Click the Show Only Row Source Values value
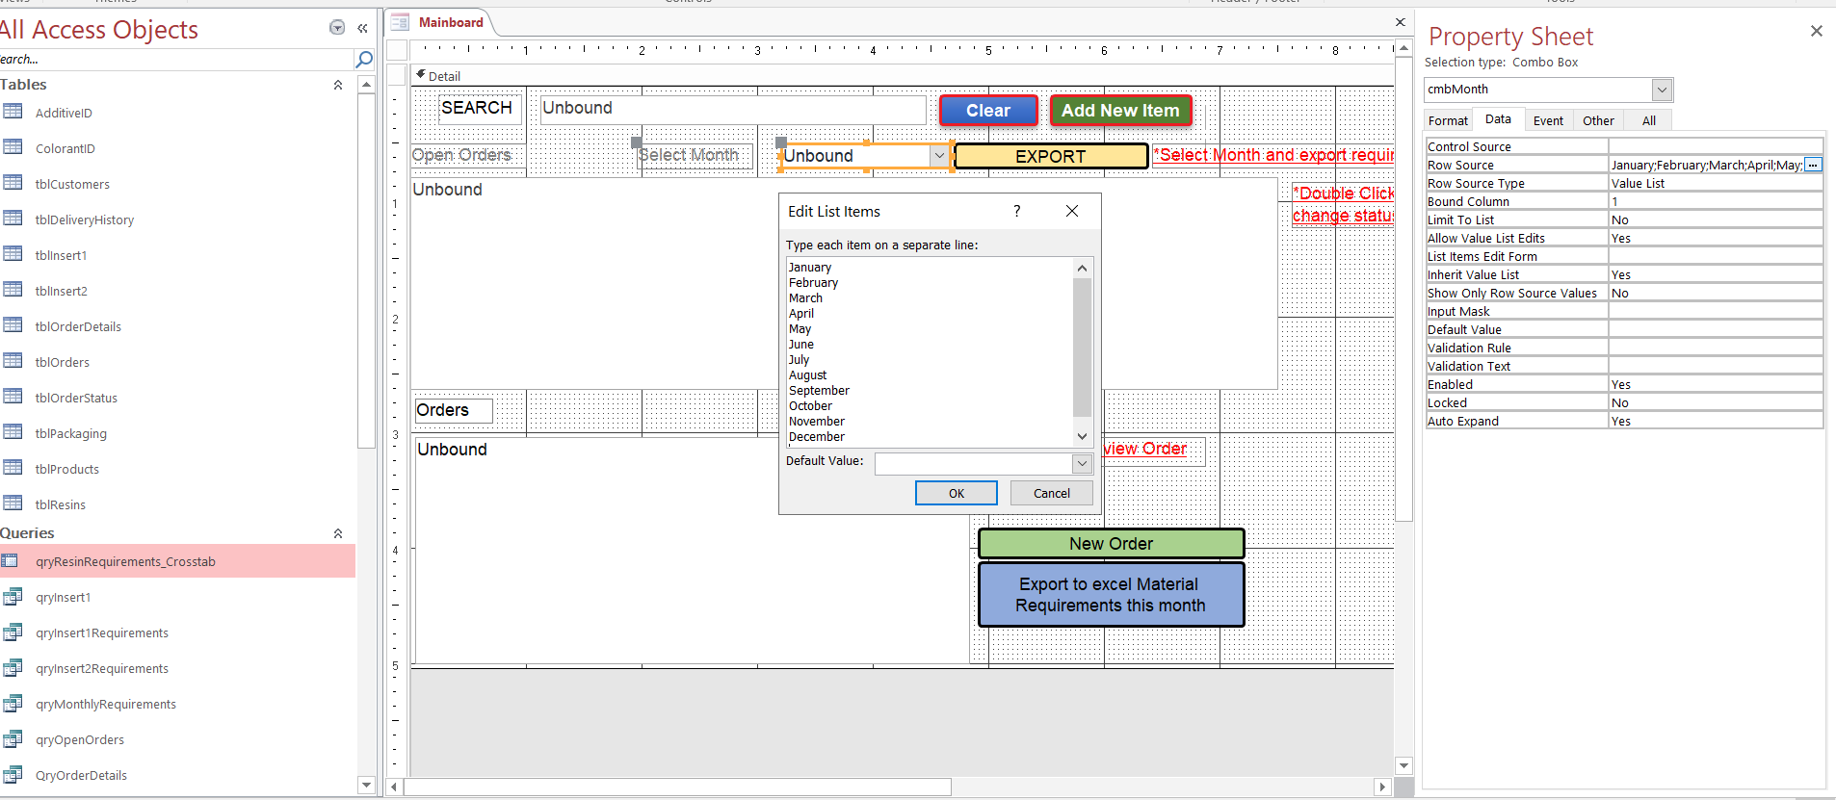 tap(1715, 293)
